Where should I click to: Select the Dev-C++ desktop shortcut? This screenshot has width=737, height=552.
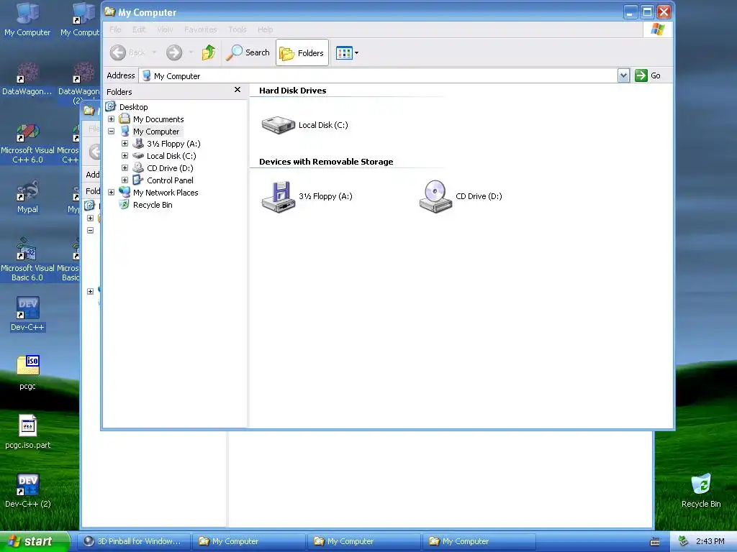(x=27, y=313)
